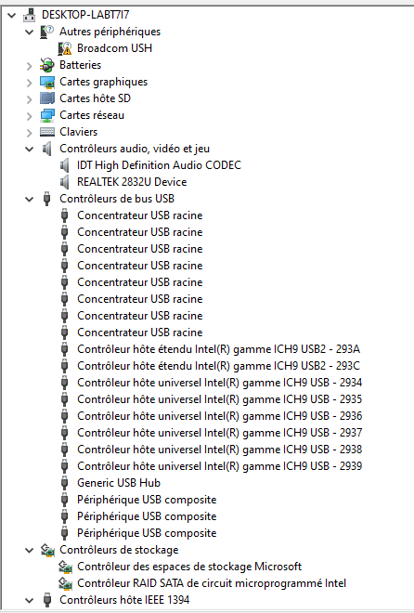Click the Broadcom USH warning device icon
Image resolution: width=414 pixels, height=613 pixels.
coord(65,48)
